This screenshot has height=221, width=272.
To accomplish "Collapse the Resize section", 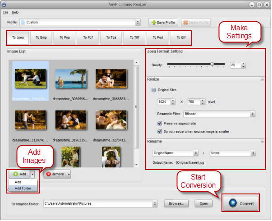I will 262,79.
